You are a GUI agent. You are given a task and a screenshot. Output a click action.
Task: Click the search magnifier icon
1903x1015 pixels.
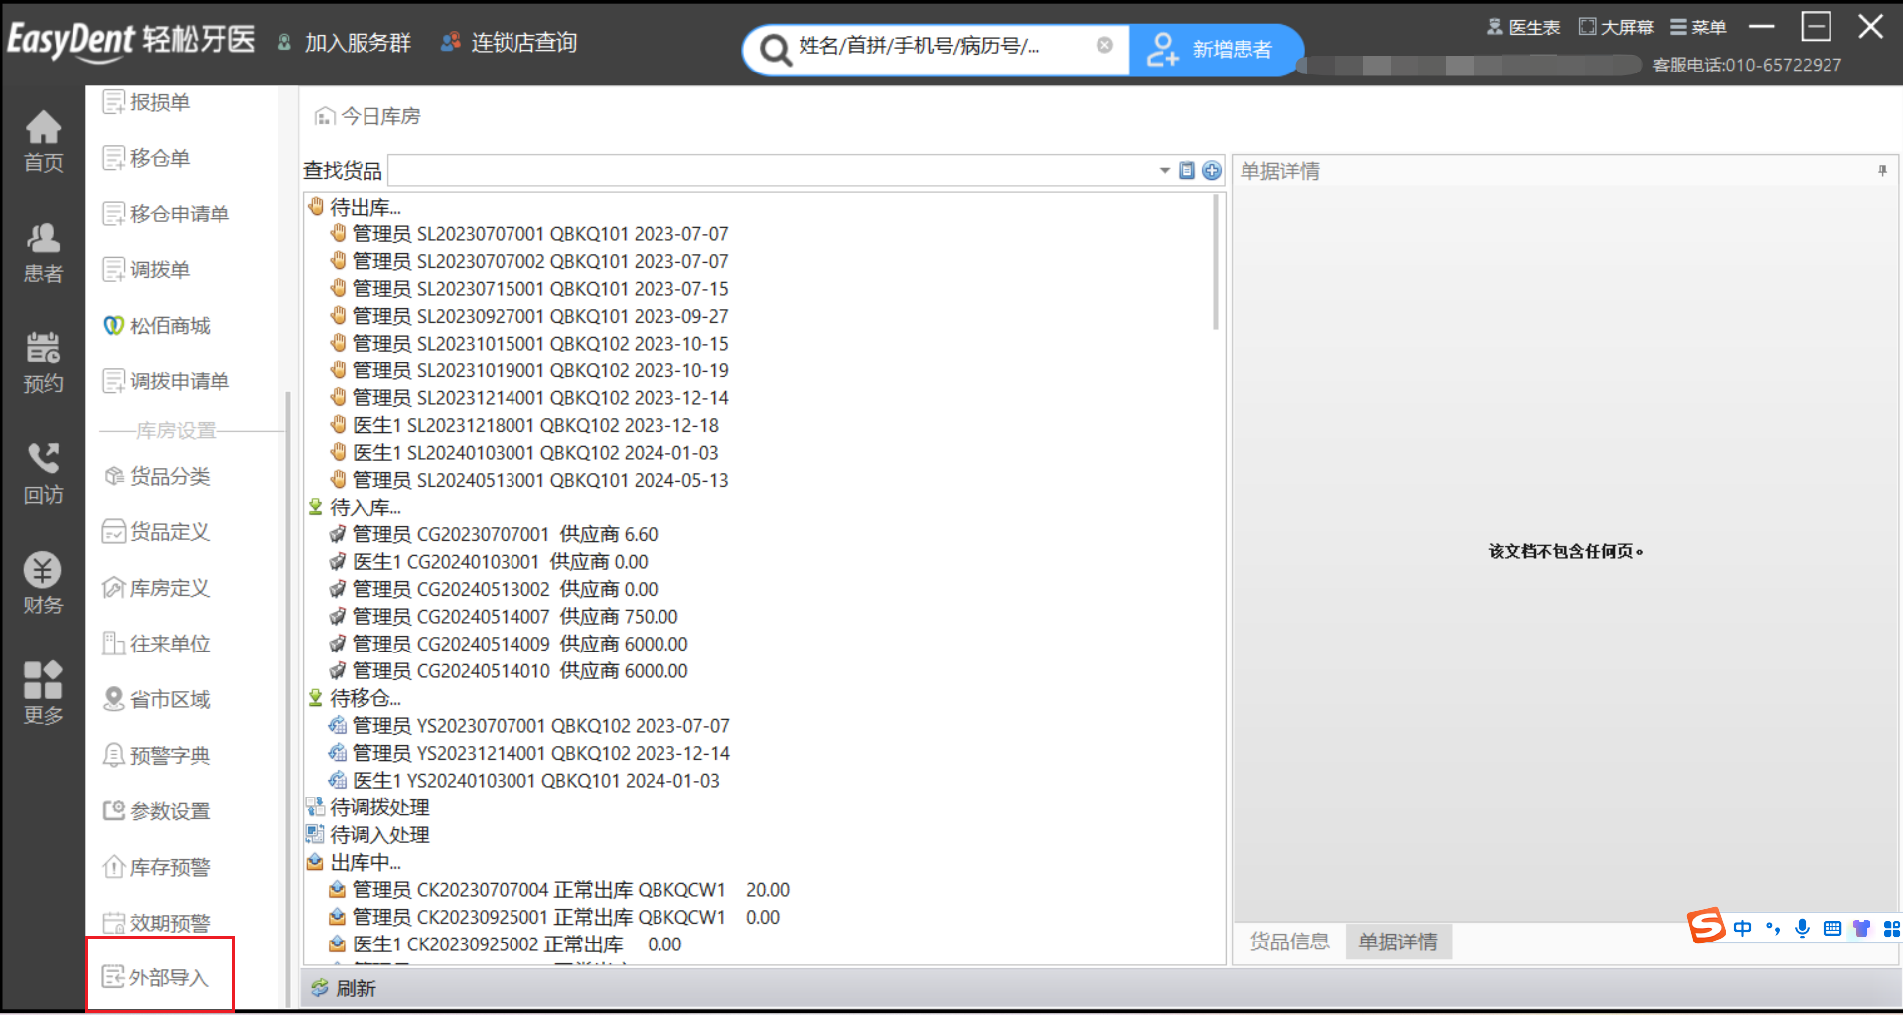[x=774, y=48]
